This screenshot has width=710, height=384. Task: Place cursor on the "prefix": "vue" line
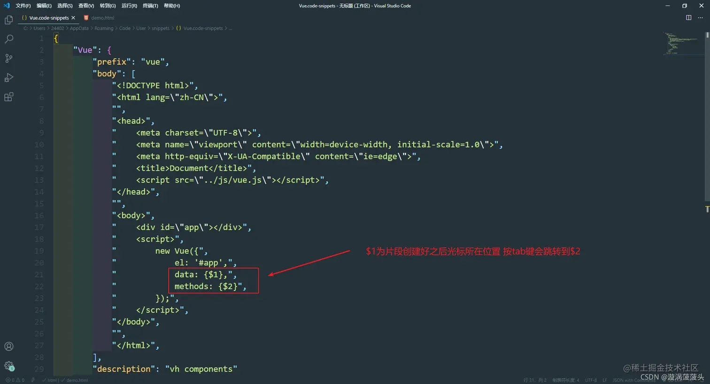pos(131,62)
